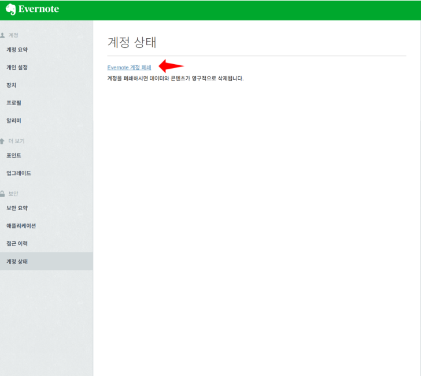Open the 업그레이드 page
The width and height of the screenshot is (421, 376).
tap(19, 173)
